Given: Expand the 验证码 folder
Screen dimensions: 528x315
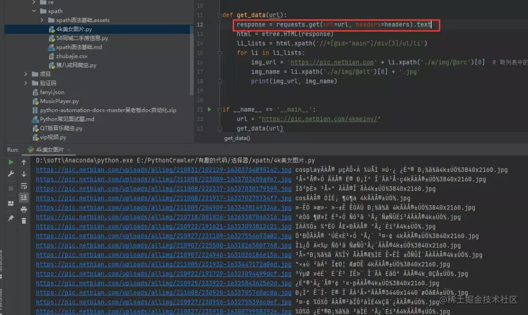Looking at the screenshot, I should click(x=25, y=83).
